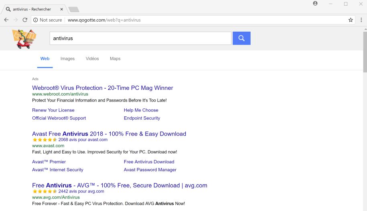Image resolution: width=367 pixels, height=211 pixels.
Task: Open a new browser tab
Action: 73,9
